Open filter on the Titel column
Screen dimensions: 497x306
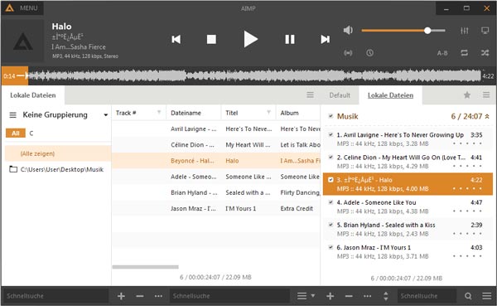[268, 113]
